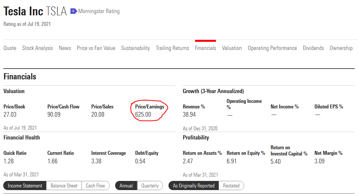Switch to Restated figures
This screenshot has height=194, width=358.
[231, 186]
